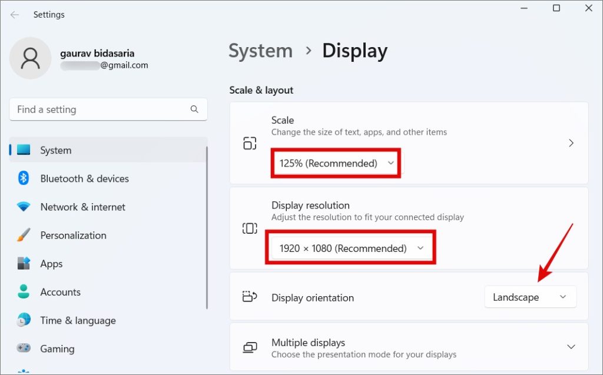The width and height of the screenshot is (603, 375).
Task: Click the Time & language globe icon
Action: coord(24,320)
